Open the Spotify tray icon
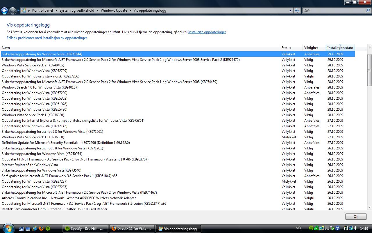The image size is (372, 233). coord(311,228)
